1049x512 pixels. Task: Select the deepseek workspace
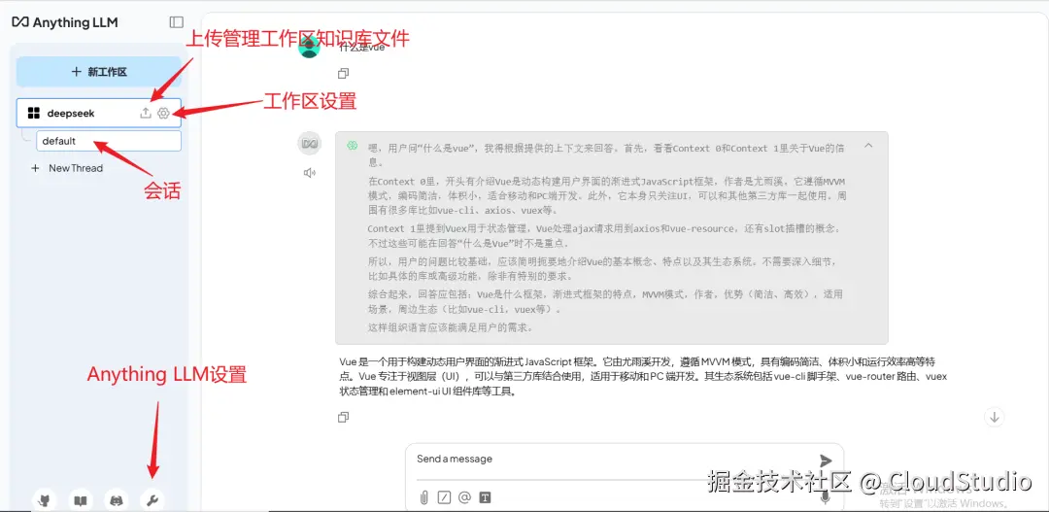click(x=99, y=113)
